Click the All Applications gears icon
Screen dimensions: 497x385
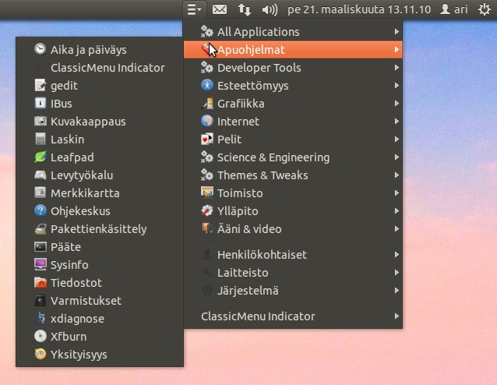207,31
